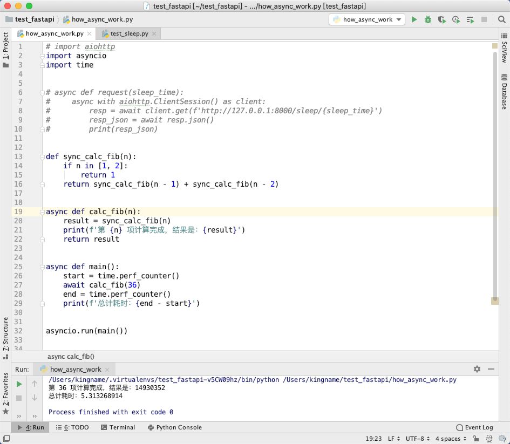The width and height of the screenshot is (510, 444).
Task: Click the editor vertical scrollbar
Action: click(x=495, y=177)
